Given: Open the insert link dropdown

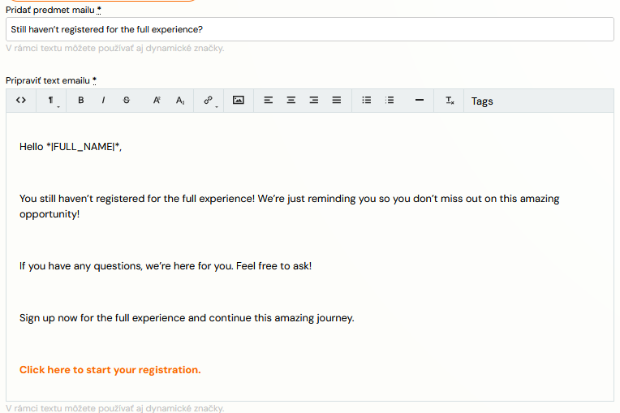Looking at the screenshot, I should pyautogui.click(x=209, y=101).
